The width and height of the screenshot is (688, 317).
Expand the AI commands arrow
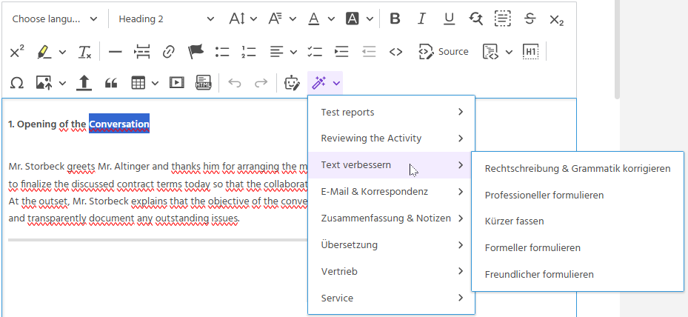point(336,82)
